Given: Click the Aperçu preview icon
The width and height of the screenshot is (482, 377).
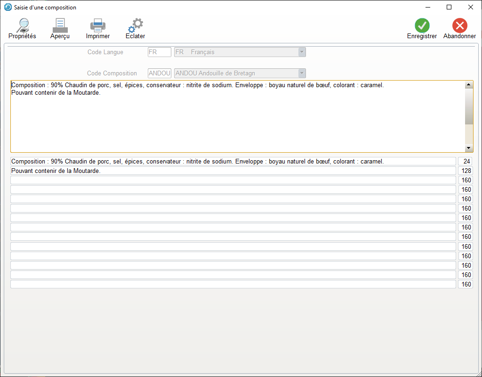Looking at the screenshot, I should (x=60, y=25).
